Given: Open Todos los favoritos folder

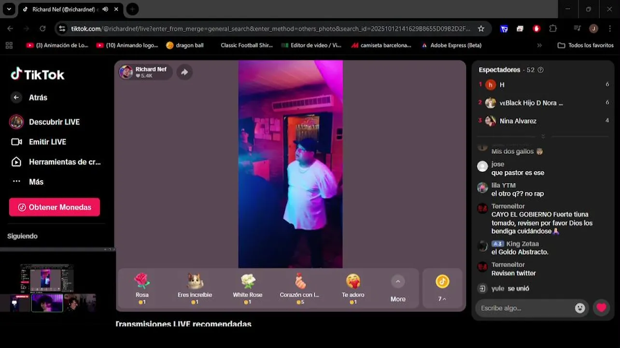Looking at the screenshot, I should (x=585, y=45).
